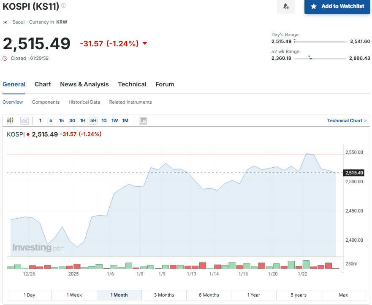372x305 pixels.
Task: Click the 2,515.49 current price label on chart axis
Action: [x=354, y=173]
